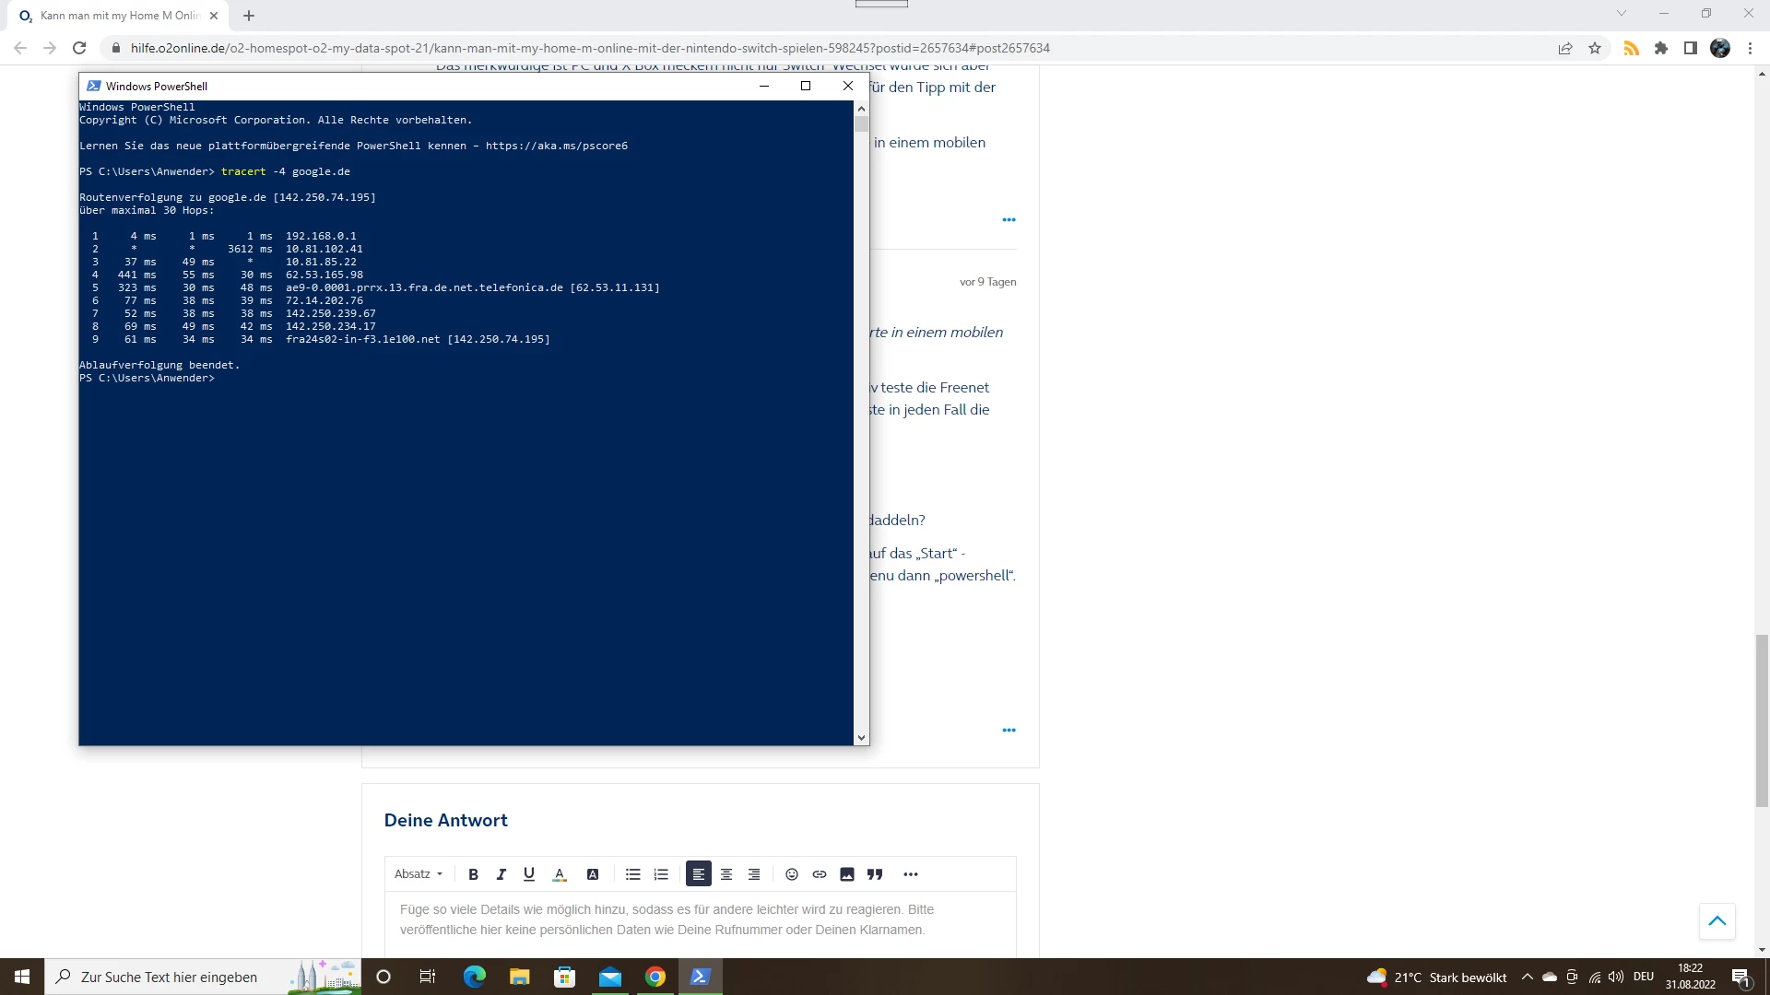The image size is (1770, 995).
Task: Open the emoji picker
Action: 791,874
